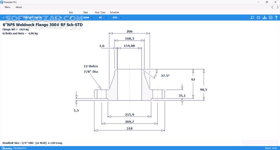Click the StudBolt Size text line

(x=32, y=143)
